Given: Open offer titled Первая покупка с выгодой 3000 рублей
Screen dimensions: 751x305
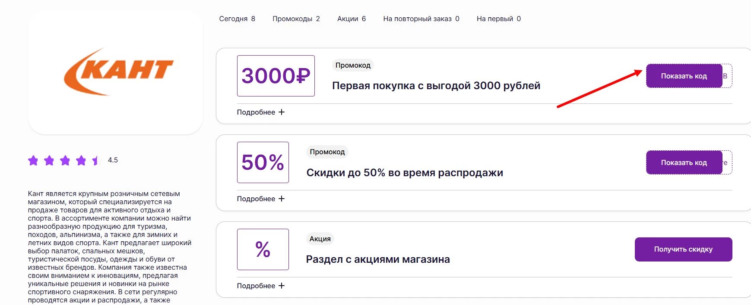Looking at the screenshot, I should [435, 85].
